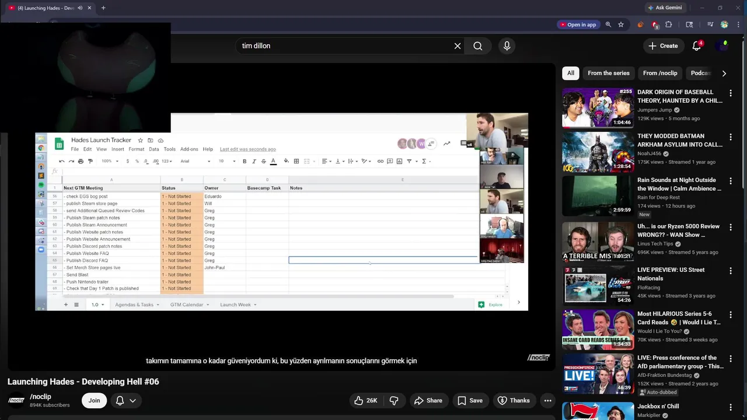Image resolution: width=747 pixels, height=420 pixels.
Task: Open the Rain Sounds at Night thumbnail
Action: tap(598, 195)
